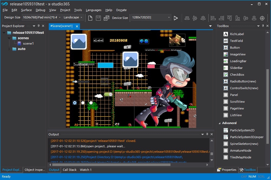Select the RichLabel tool icon
Screen dimensions: 271x180
[x=226, y=34]
